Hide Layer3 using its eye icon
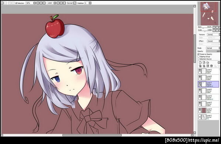Viewport: 221px width, 144px height. coord(200,102)
